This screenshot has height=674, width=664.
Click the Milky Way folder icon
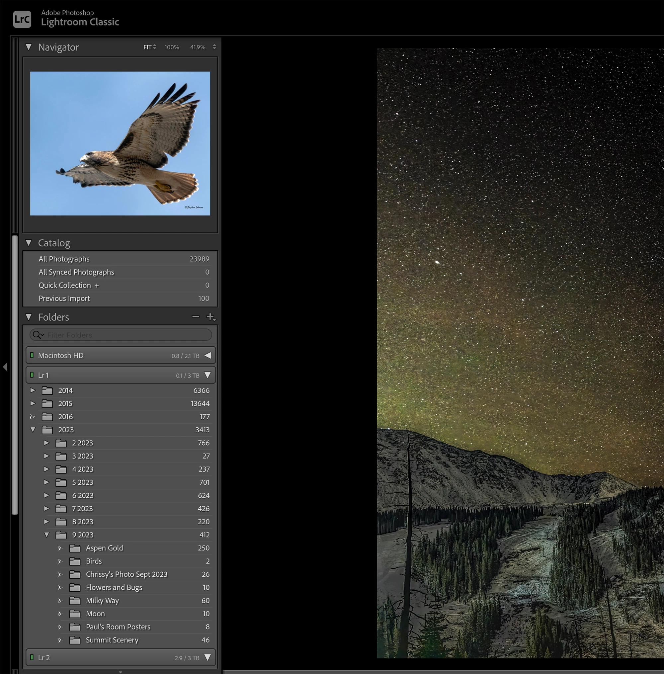click(x=75, y=600)
